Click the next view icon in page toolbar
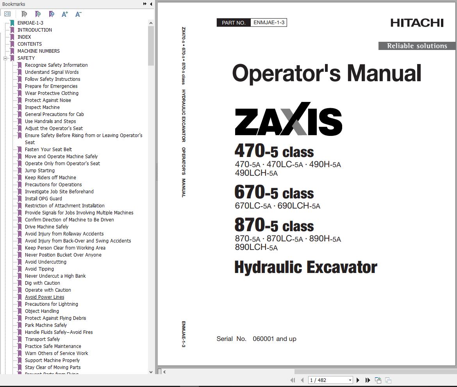Viewport: 457px width, 387px height. pyautogui.click(x=388, y=380)
